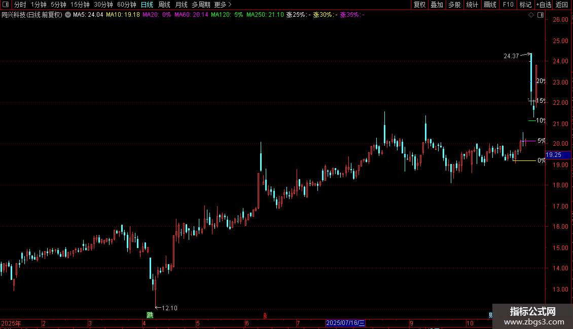The image size is (573, 329).
Task: Select the 月线 monthly chart tab
Action: point(181,5)
